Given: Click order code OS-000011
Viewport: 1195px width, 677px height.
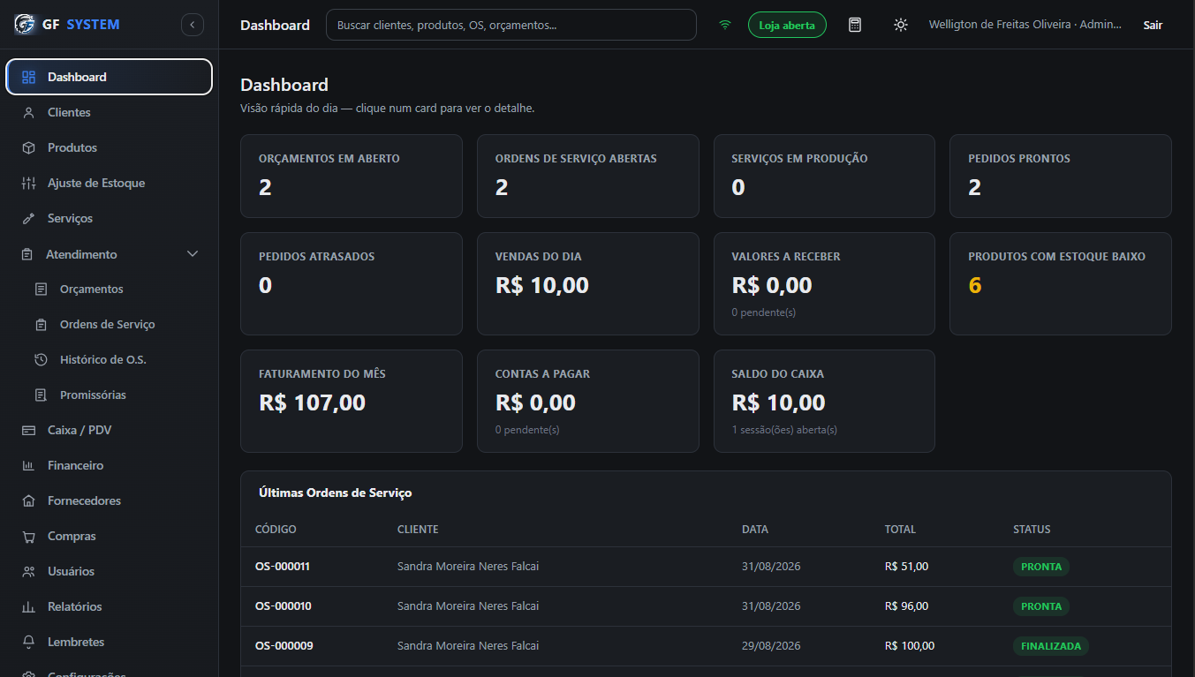Looking at the screenshot, I should tap(283, 567).
